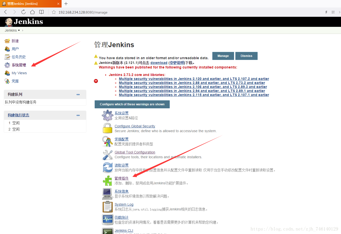
Task: Open the Global Tool Configuration link
Action: 135,152
